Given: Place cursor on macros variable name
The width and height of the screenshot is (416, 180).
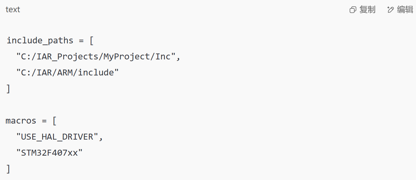Looking at the screenshot, I should coord(21,121).
